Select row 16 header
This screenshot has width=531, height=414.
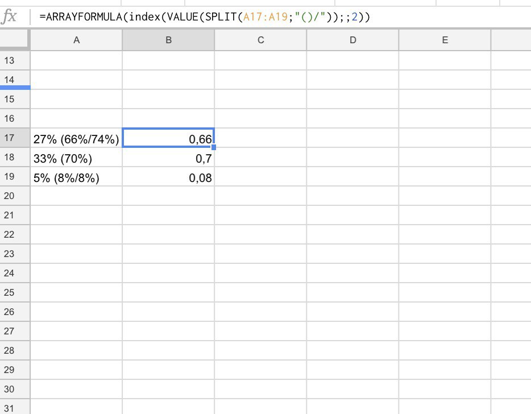[x=15, y=119]
